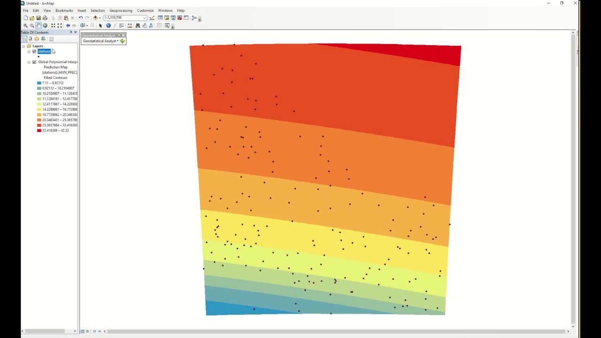Save the map with the floppy icon

click(x=39, y=18)
